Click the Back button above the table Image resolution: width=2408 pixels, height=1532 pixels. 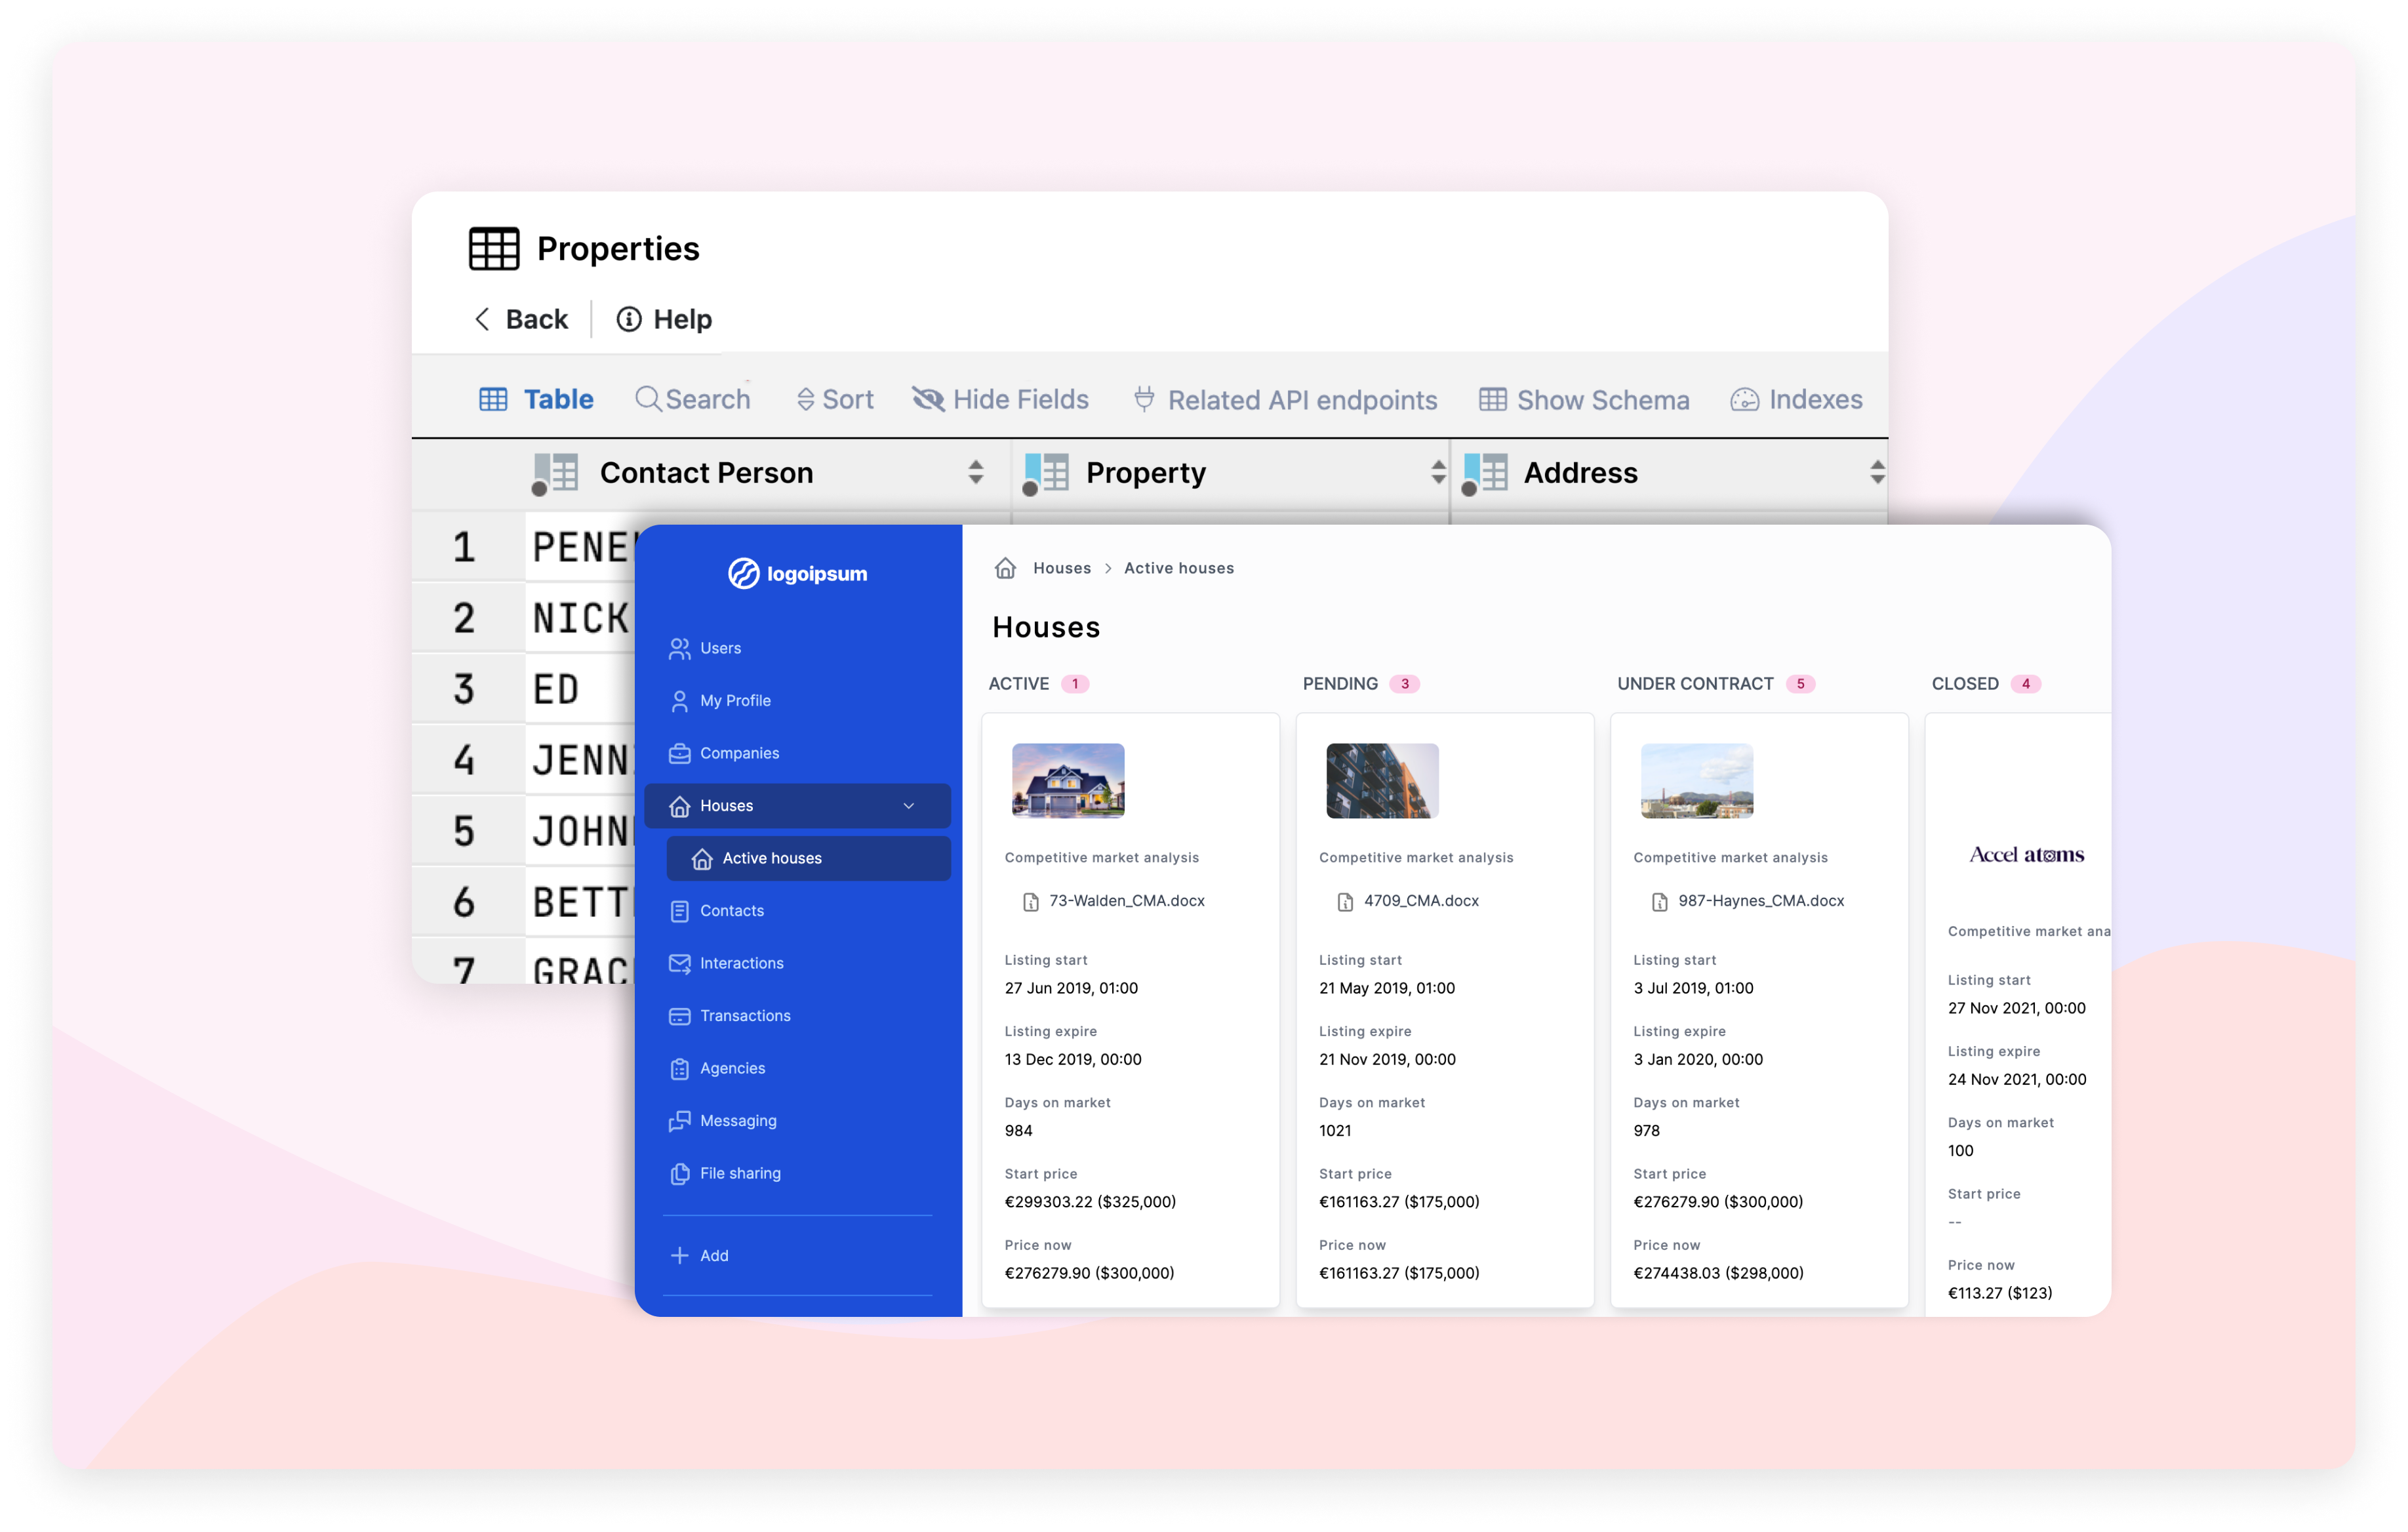tap(520, 319)
